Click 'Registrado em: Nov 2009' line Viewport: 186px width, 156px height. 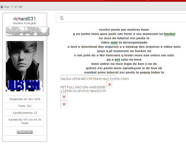click(25, 99)
